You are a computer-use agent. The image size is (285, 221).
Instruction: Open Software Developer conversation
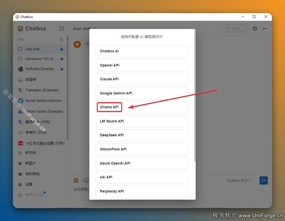point(41,69)
